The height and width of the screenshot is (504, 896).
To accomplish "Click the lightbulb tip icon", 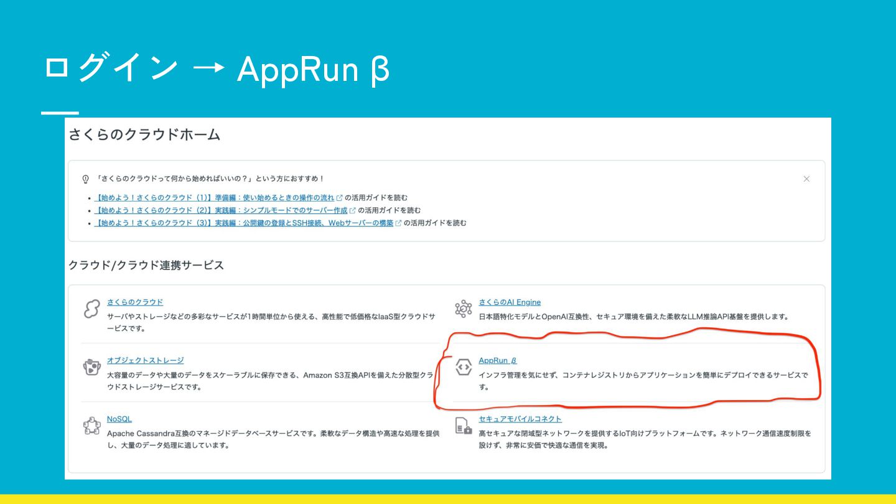I will (86, 179).
